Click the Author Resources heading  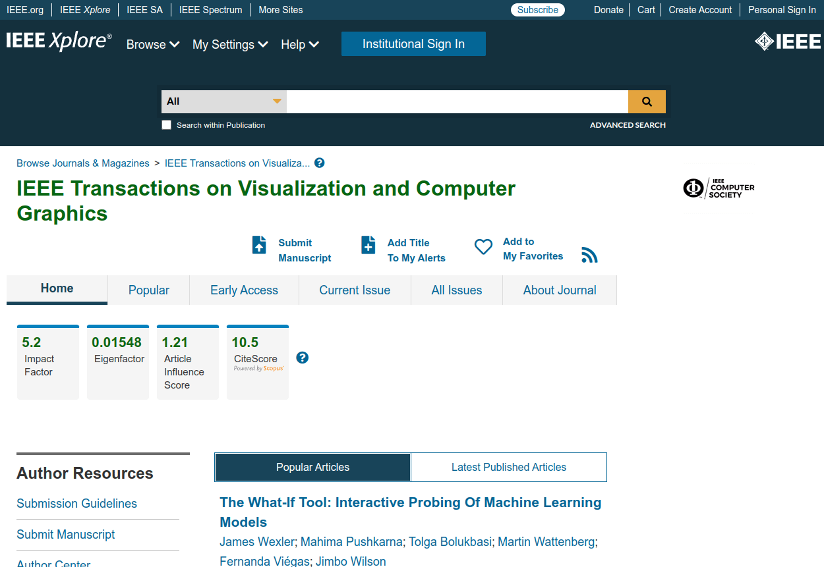[85, 473]
